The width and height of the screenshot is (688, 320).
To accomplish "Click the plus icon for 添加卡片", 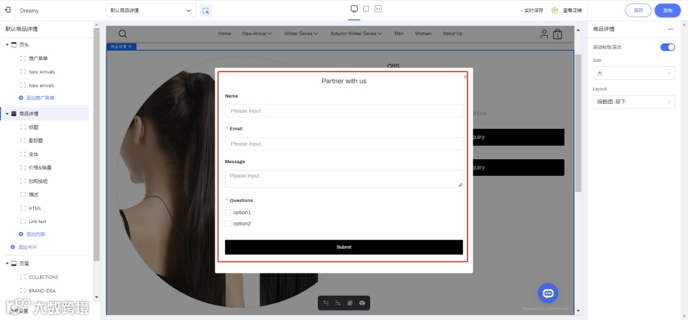I will click(13, 247).
